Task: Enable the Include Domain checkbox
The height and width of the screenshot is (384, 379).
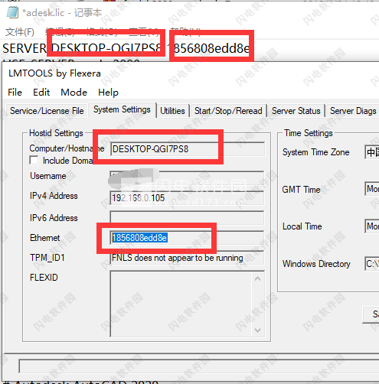Action: [x=34, y=161]
